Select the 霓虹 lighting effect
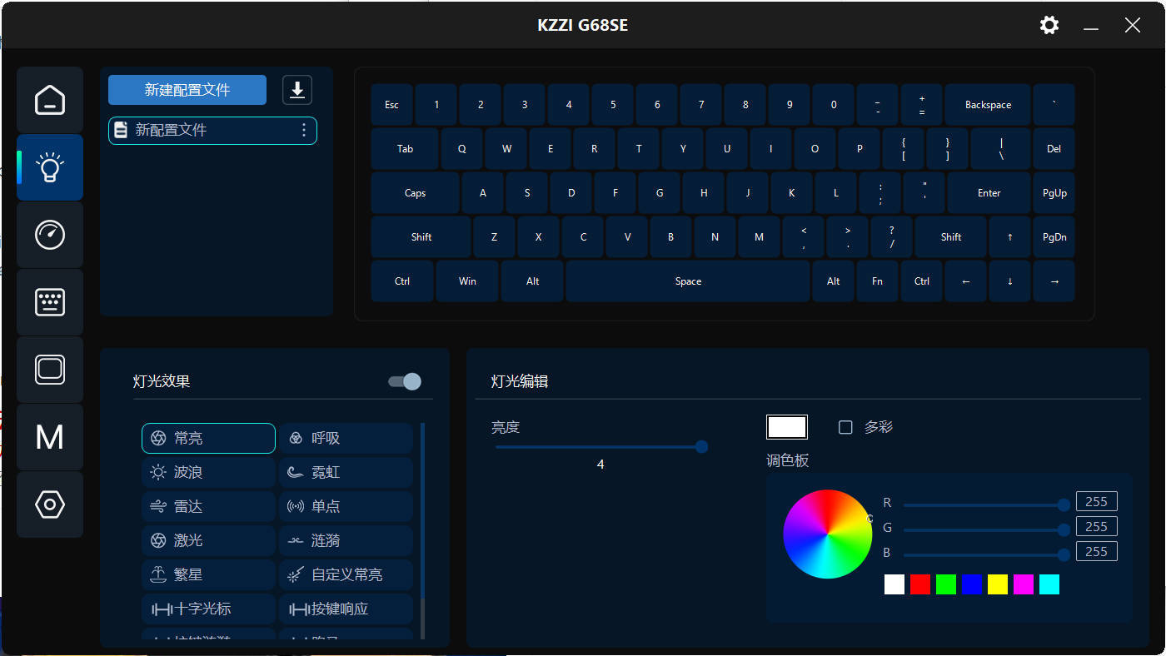 click(346, 473)
